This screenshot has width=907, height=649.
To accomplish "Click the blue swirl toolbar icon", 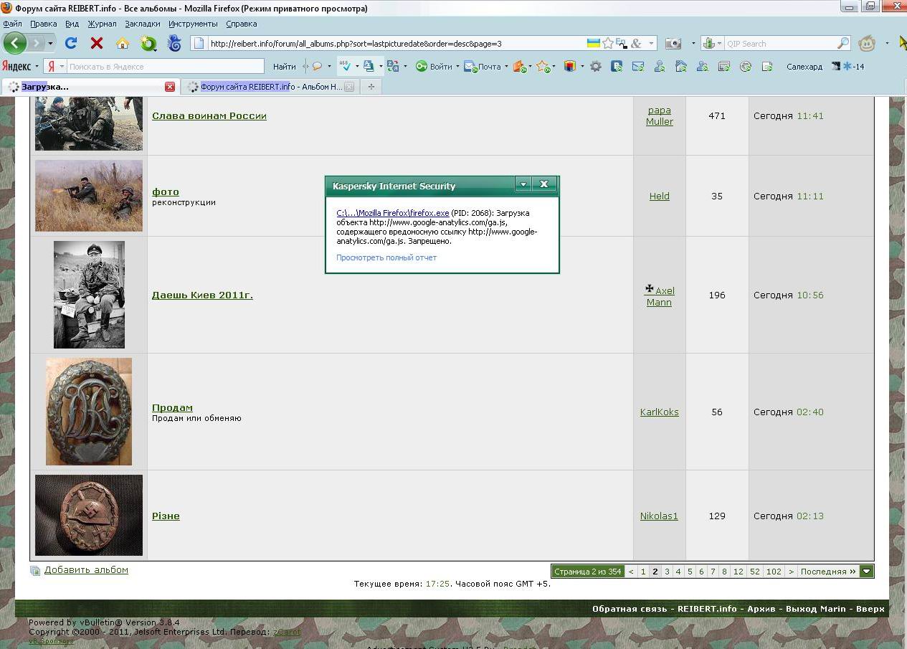I will pos(174,43).
